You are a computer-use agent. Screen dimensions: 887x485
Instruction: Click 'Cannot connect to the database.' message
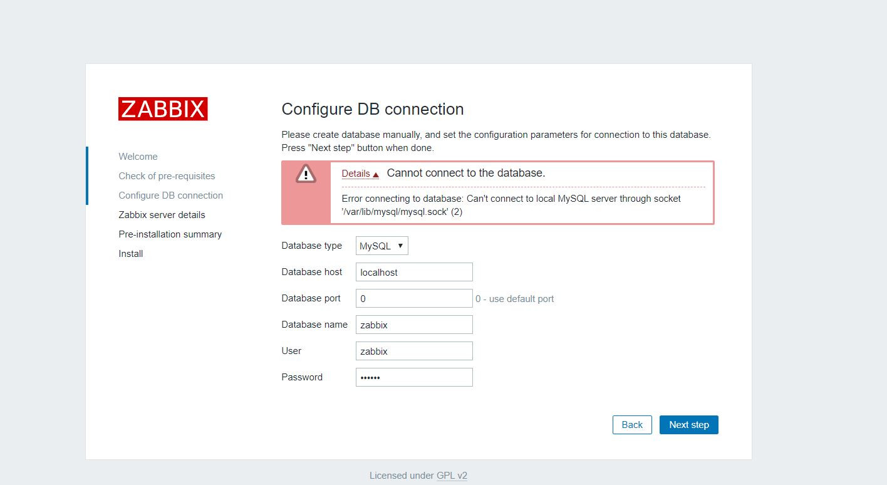click(x=466, y=173)
